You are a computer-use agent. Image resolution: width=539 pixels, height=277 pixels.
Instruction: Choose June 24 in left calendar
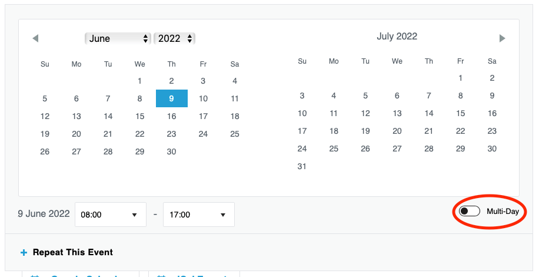click(x=203, y=134)
